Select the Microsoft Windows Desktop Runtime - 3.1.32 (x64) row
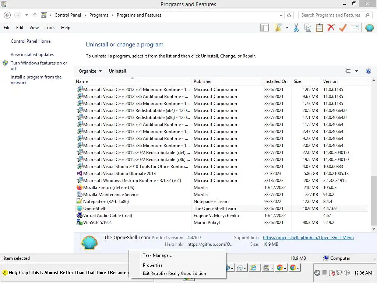Screen dimensions: 377x283 point(221,181)
